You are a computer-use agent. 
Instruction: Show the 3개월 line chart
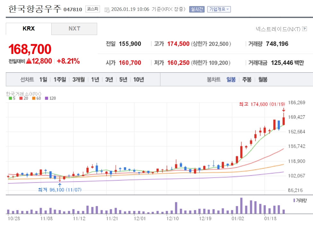click(79, 80)
